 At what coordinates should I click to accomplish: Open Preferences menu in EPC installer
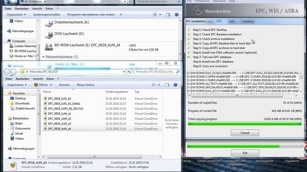pyautogui.click(x=202, y=1)
